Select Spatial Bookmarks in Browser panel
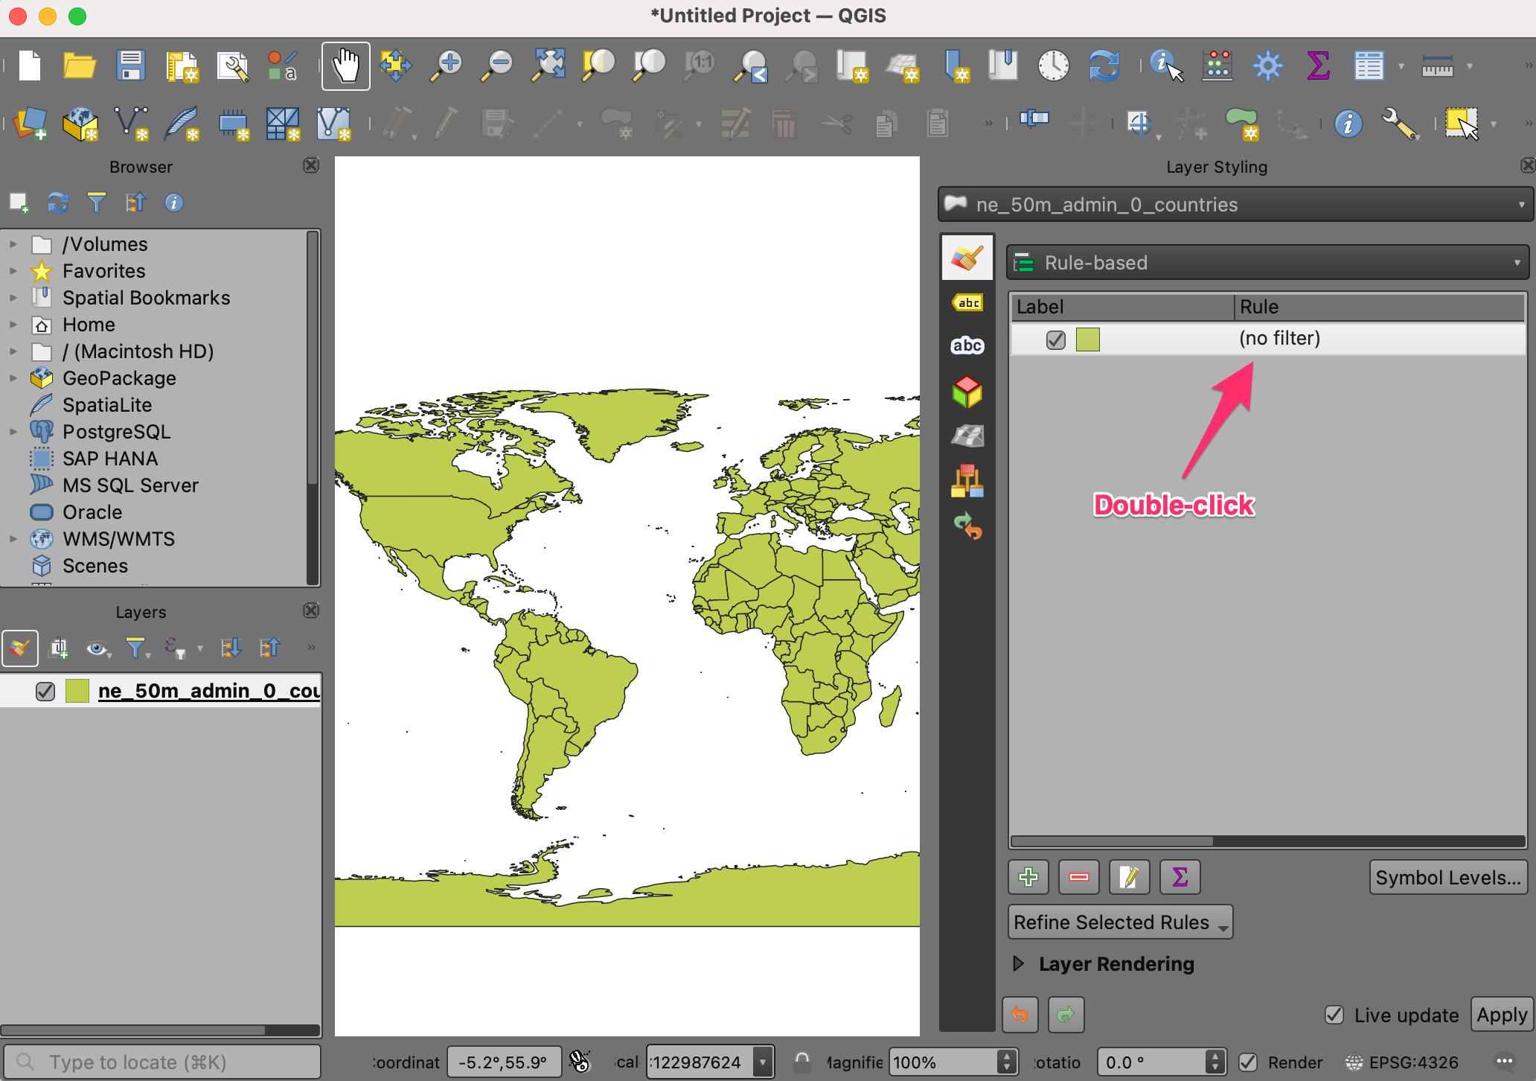This screenshot has width=1536, height=1081. [x=146, y=298]
